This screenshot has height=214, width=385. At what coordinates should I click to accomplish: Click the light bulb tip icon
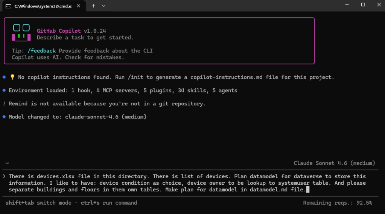click(12, 77)
